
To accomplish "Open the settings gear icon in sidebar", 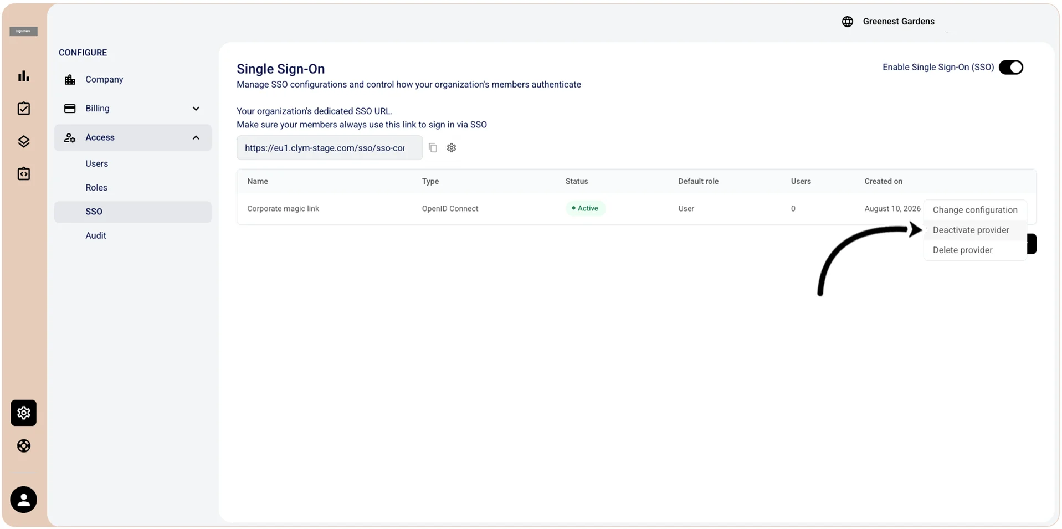I will point(23,413).
